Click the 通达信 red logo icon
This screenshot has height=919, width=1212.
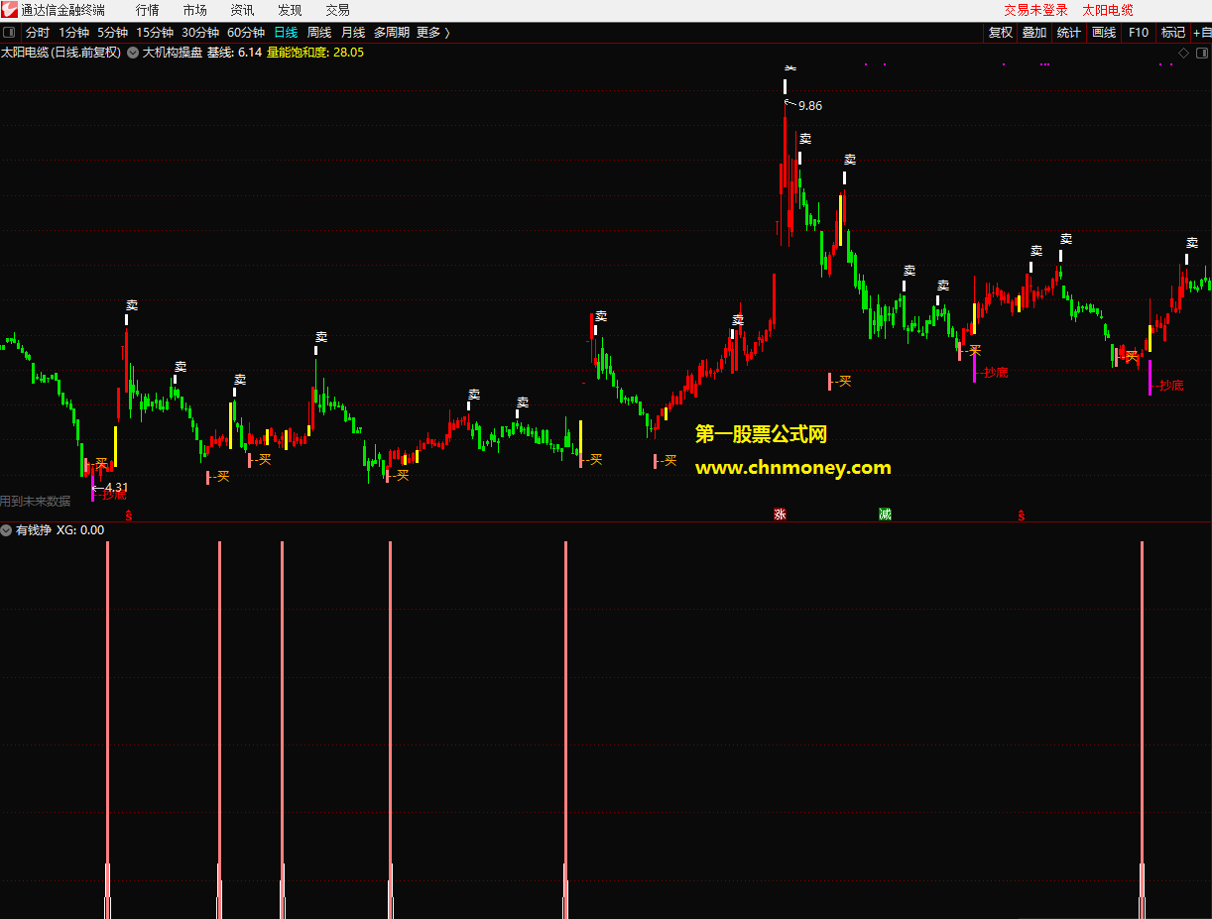pyautogui.click(x=10, y=10)
